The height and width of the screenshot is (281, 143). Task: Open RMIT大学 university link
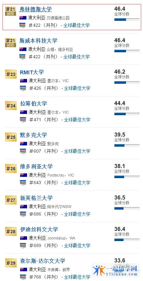[32, 72]
